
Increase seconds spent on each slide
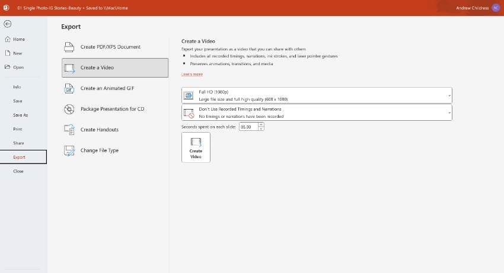pos(261,125)
